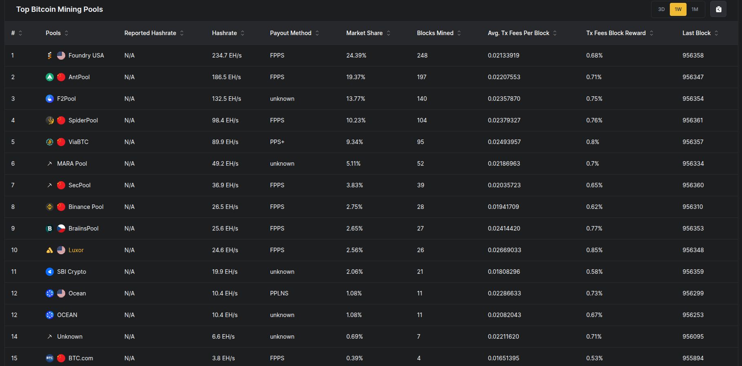Image resolution: width=742 pixels, height=366 pixels.
Task: Click Ocean payout method PPLNS
Action: click(x=279, y=293)
